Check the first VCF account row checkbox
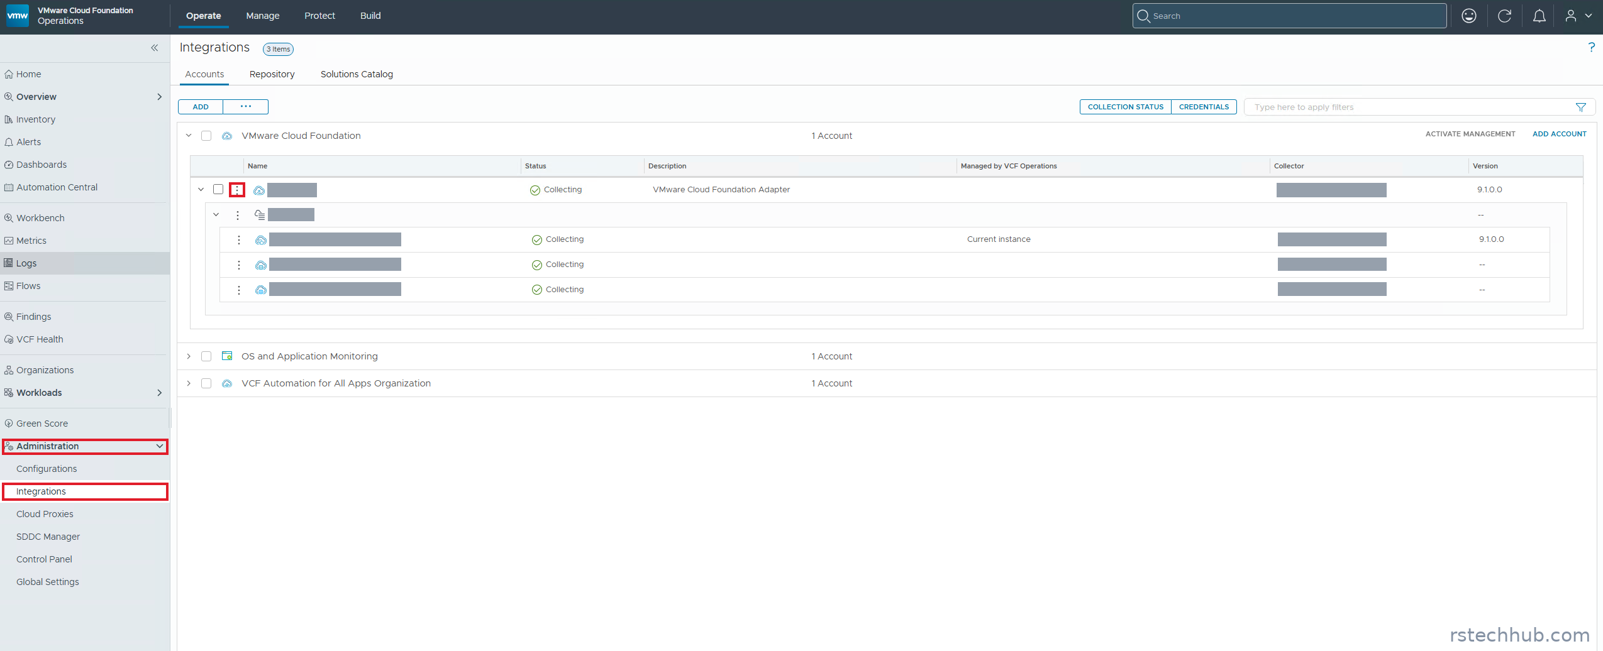The image size is (1603, 651). (x=218, y=189)
